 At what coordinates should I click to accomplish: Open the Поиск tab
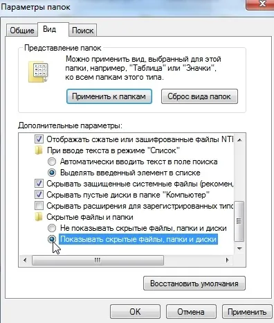82,30
